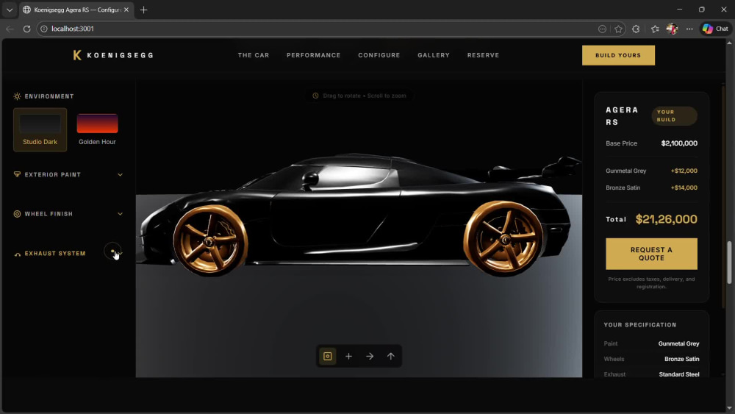Image resolution: width=735 pixels, height=414 pixels.
Task: Switch to the Koenigsegg Agera RS browser tab
Action: (75, 10)
